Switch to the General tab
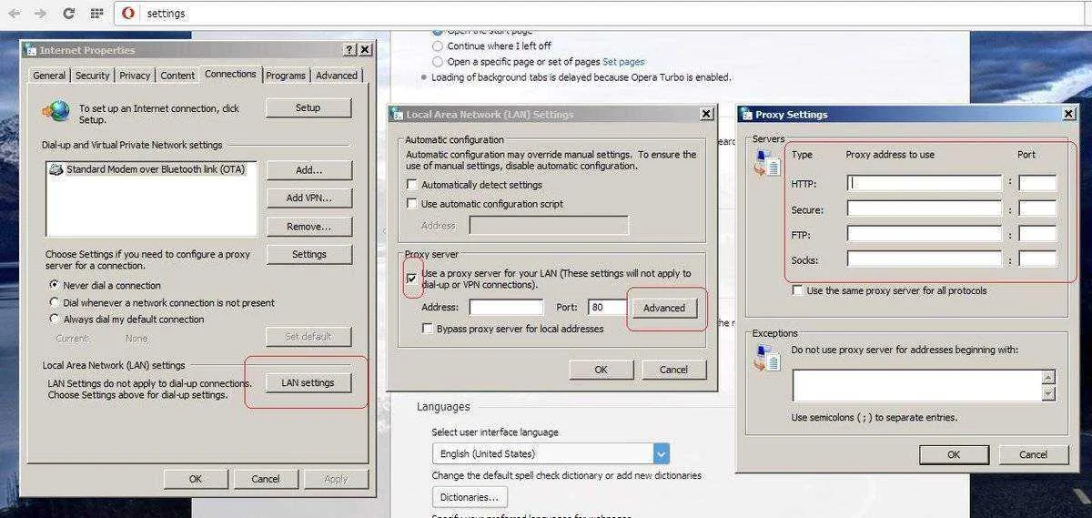This screenshot has height=518, width=1092. tap(49, 76)
